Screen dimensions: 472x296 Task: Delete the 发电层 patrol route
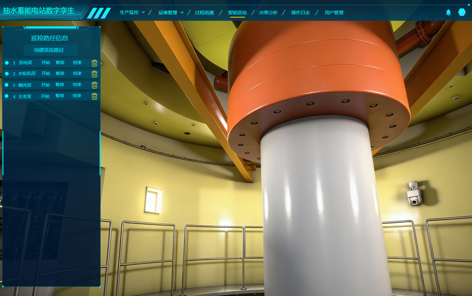pyautogui.click(x=94, y=63)
